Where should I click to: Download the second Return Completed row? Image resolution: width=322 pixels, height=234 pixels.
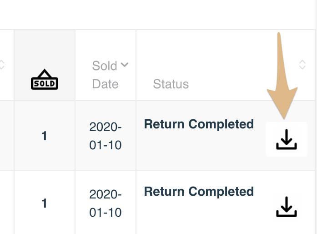pos(286,207)
